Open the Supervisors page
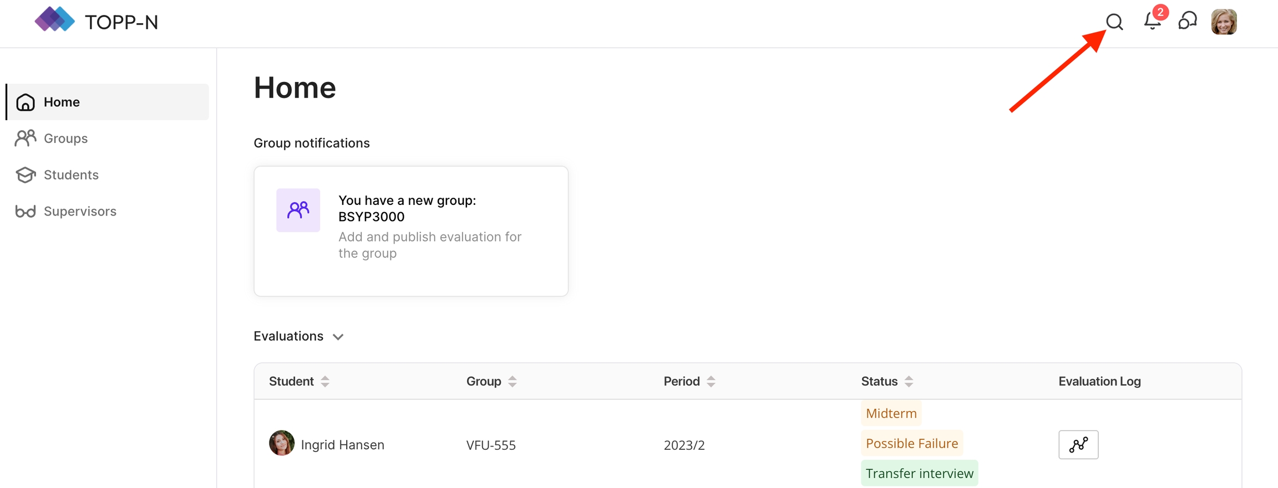 pos(80,212)
